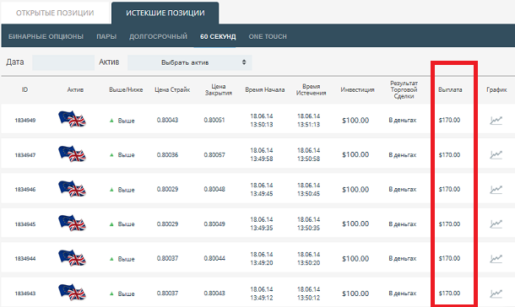
Task: Select 60 секунд section
Action: tap(218, 36)
